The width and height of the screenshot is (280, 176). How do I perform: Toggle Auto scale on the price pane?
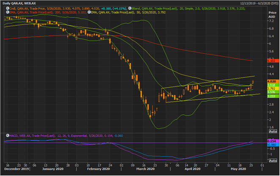point(273,131)
